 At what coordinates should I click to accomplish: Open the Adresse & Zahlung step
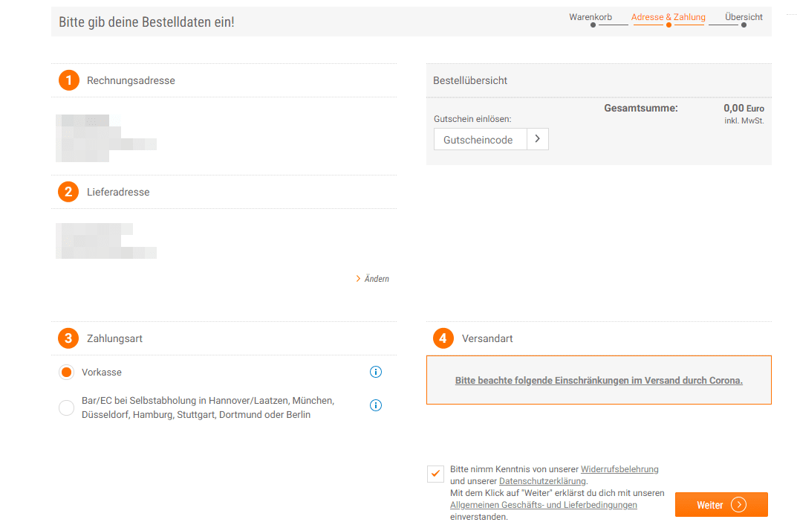click(x=668, y=17)
